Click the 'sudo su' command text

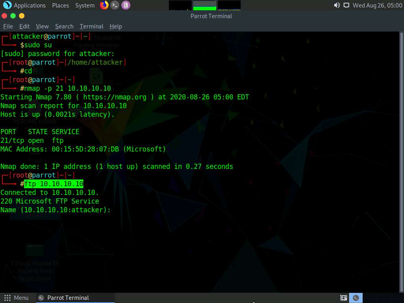tap(38, 45)
